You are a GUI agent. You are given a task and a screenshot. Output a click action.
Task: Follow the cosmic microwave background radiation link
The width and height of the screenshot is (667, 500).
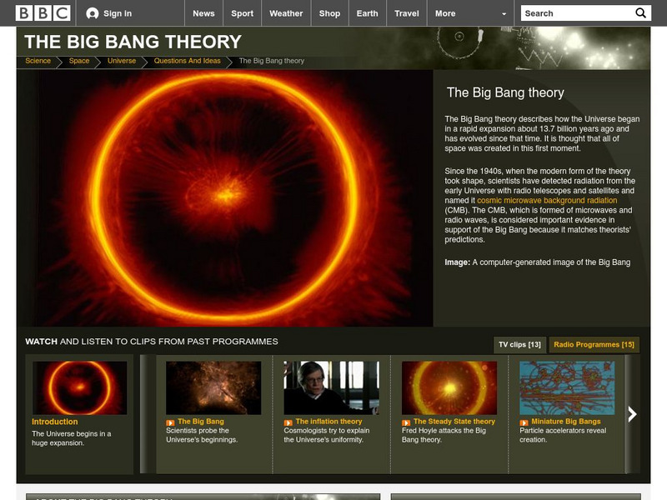point(547,200)
